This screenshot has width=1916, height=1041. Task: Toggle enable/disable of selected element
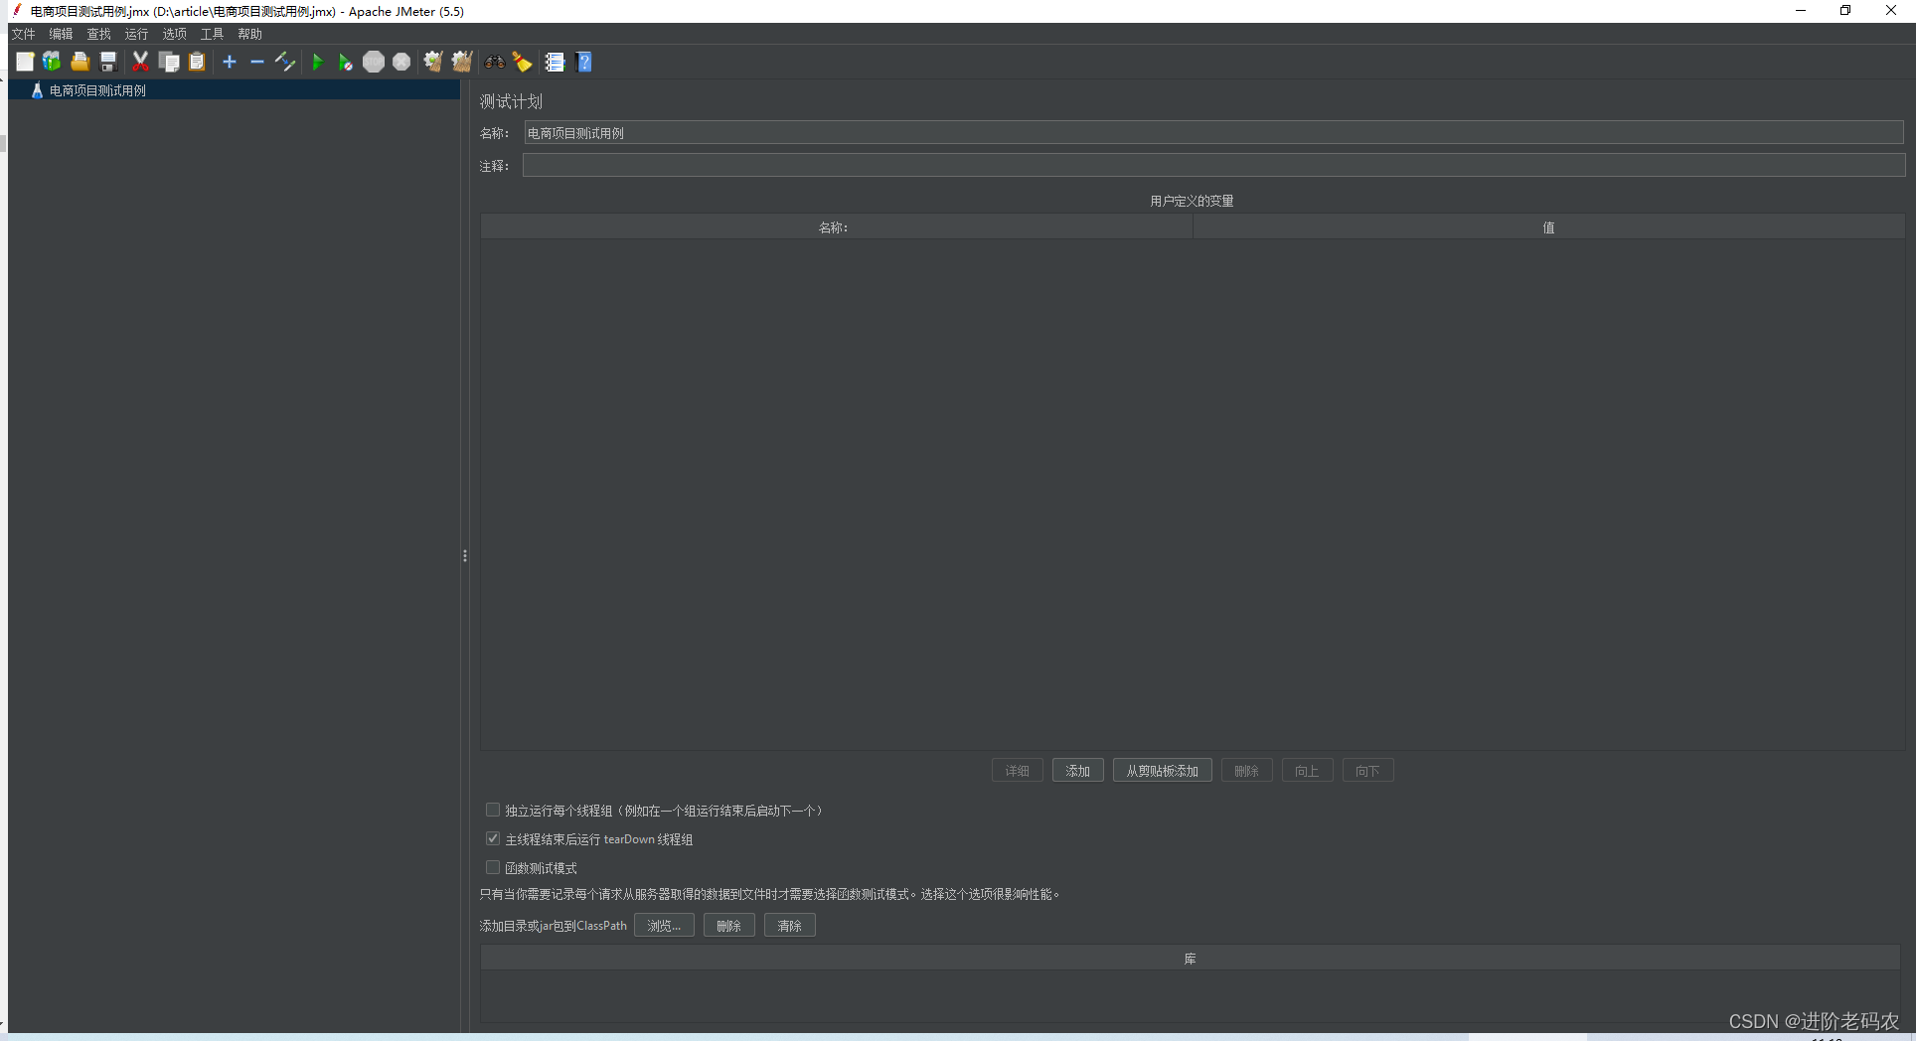285,62
